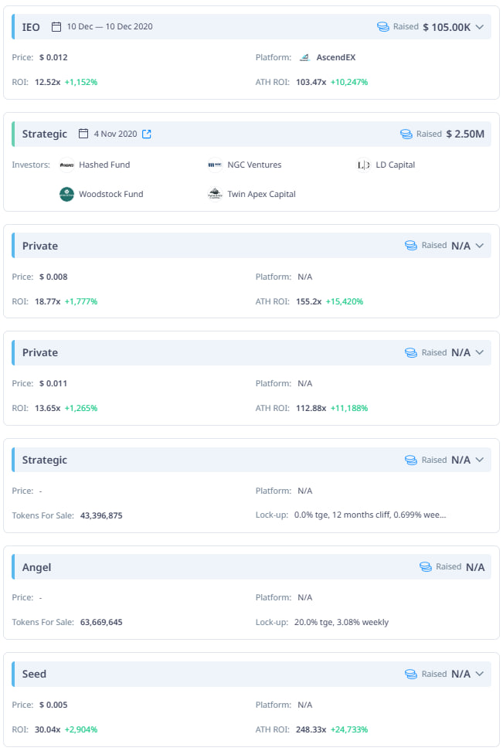503x751 pixels.
Task: Expand the $0.008 Private round chevron
Action: click(480, 246)
